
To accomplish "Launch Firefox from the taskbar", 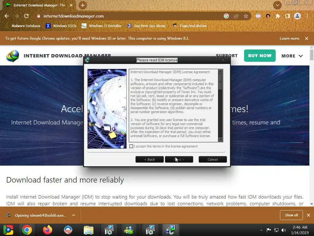I will (x=48, y=230).
